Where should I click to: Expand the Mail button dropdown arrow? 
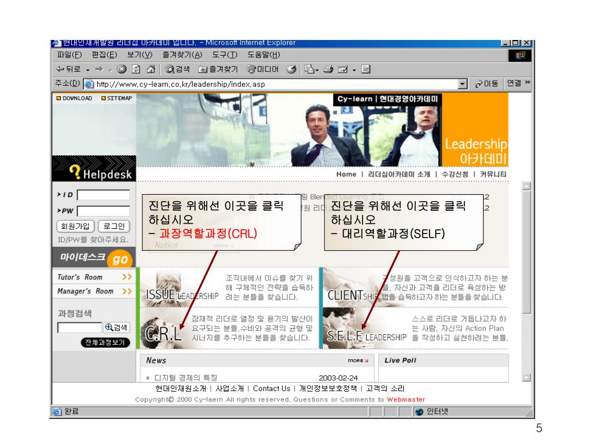click(x=317, y=70)
